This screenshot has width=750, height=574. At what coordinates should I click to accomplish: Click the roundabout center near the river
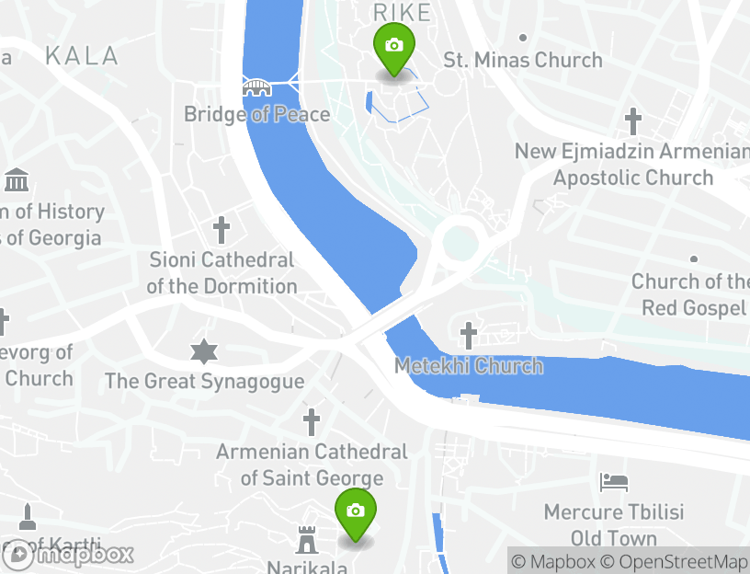pyautogui.click(x=460, y=243)
